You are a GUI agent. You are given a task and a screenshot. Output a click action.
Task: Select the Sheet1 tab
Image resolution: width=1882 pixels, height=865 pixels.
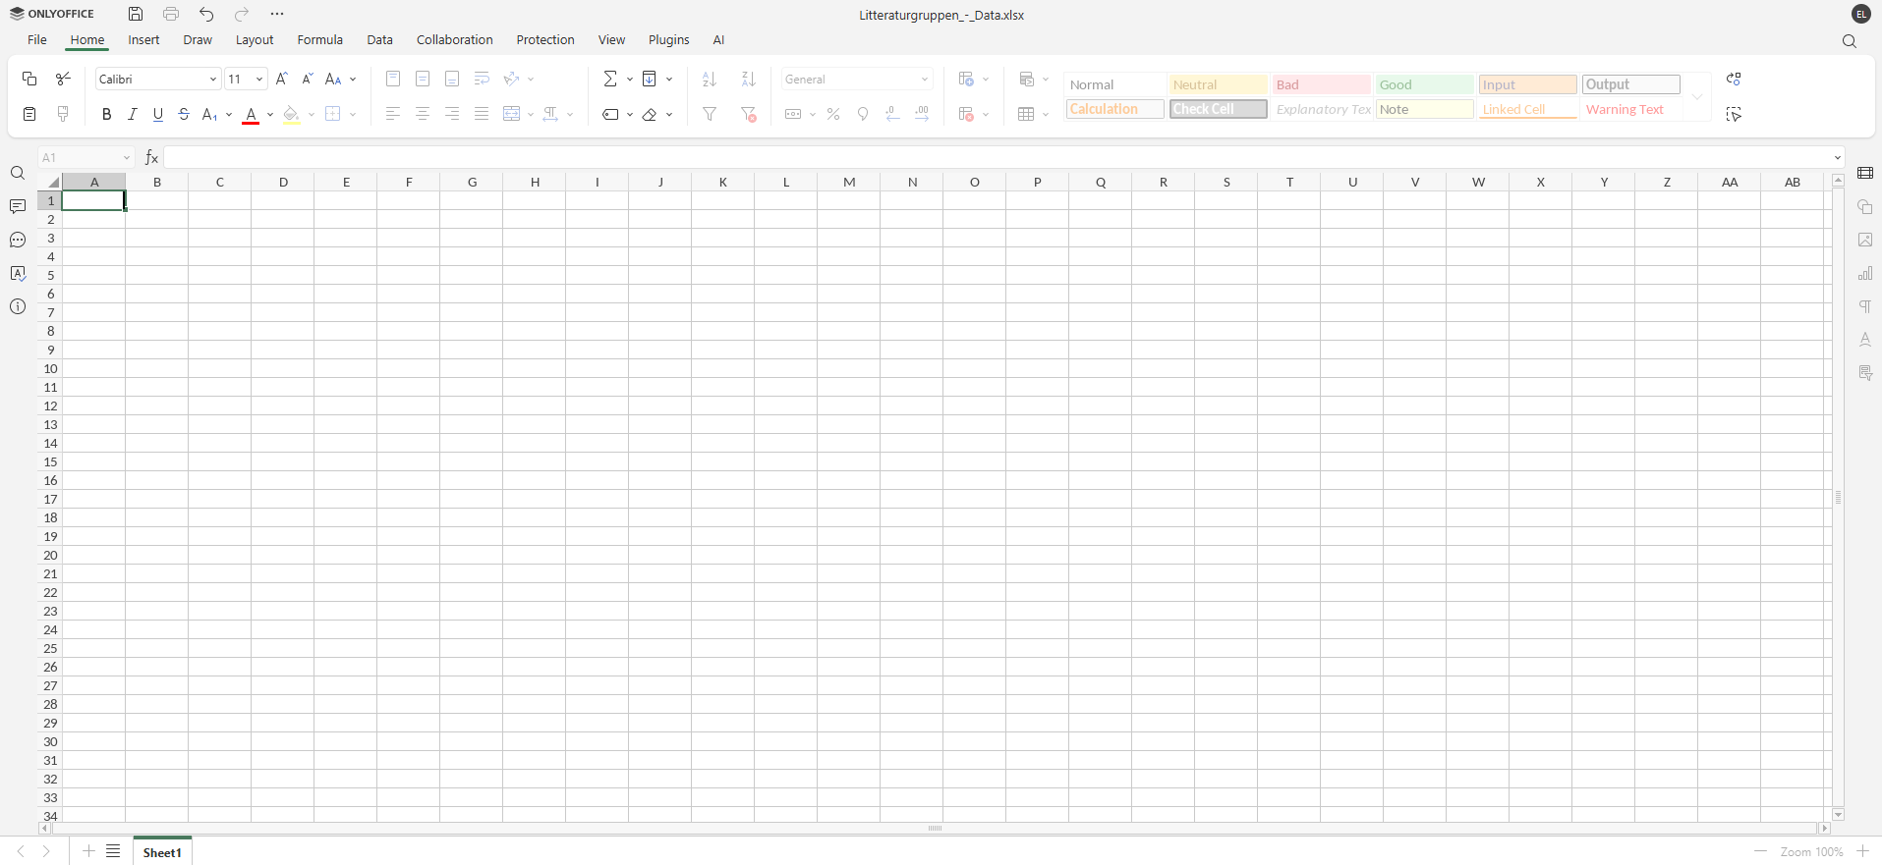coord(162,852)
